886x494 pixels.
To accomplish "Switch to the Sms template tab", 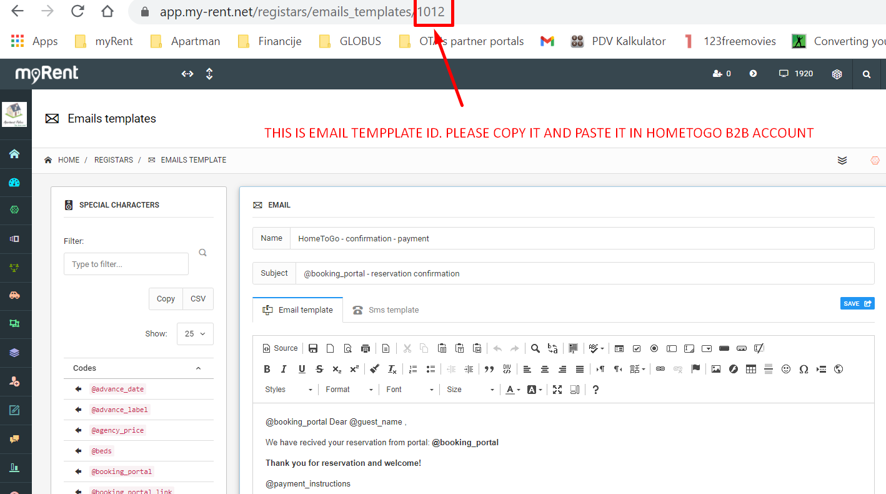I will click(386, 310).
